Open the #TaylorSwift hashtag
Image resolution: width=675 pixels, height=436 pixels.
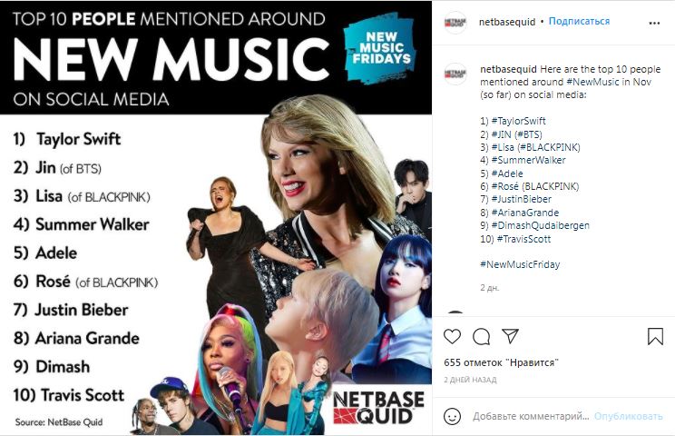[518, 121]
